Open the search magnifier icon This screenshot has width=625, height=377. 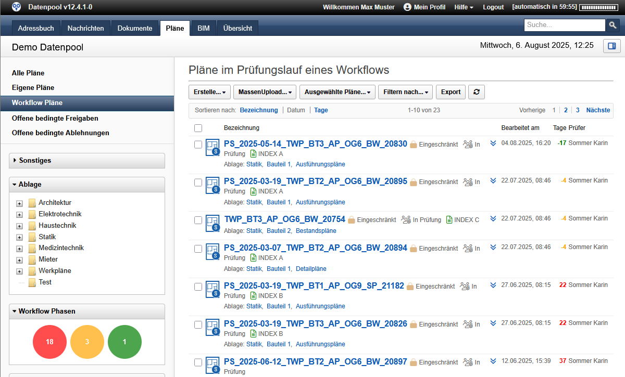[x=613, y=24]
